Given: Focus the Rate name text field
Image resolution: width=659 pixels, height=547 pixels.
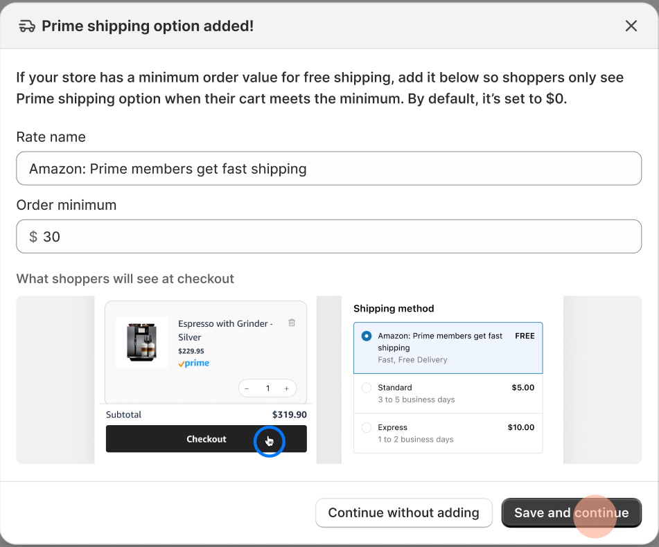Looking at the screenshot, I should pos(328,168).
